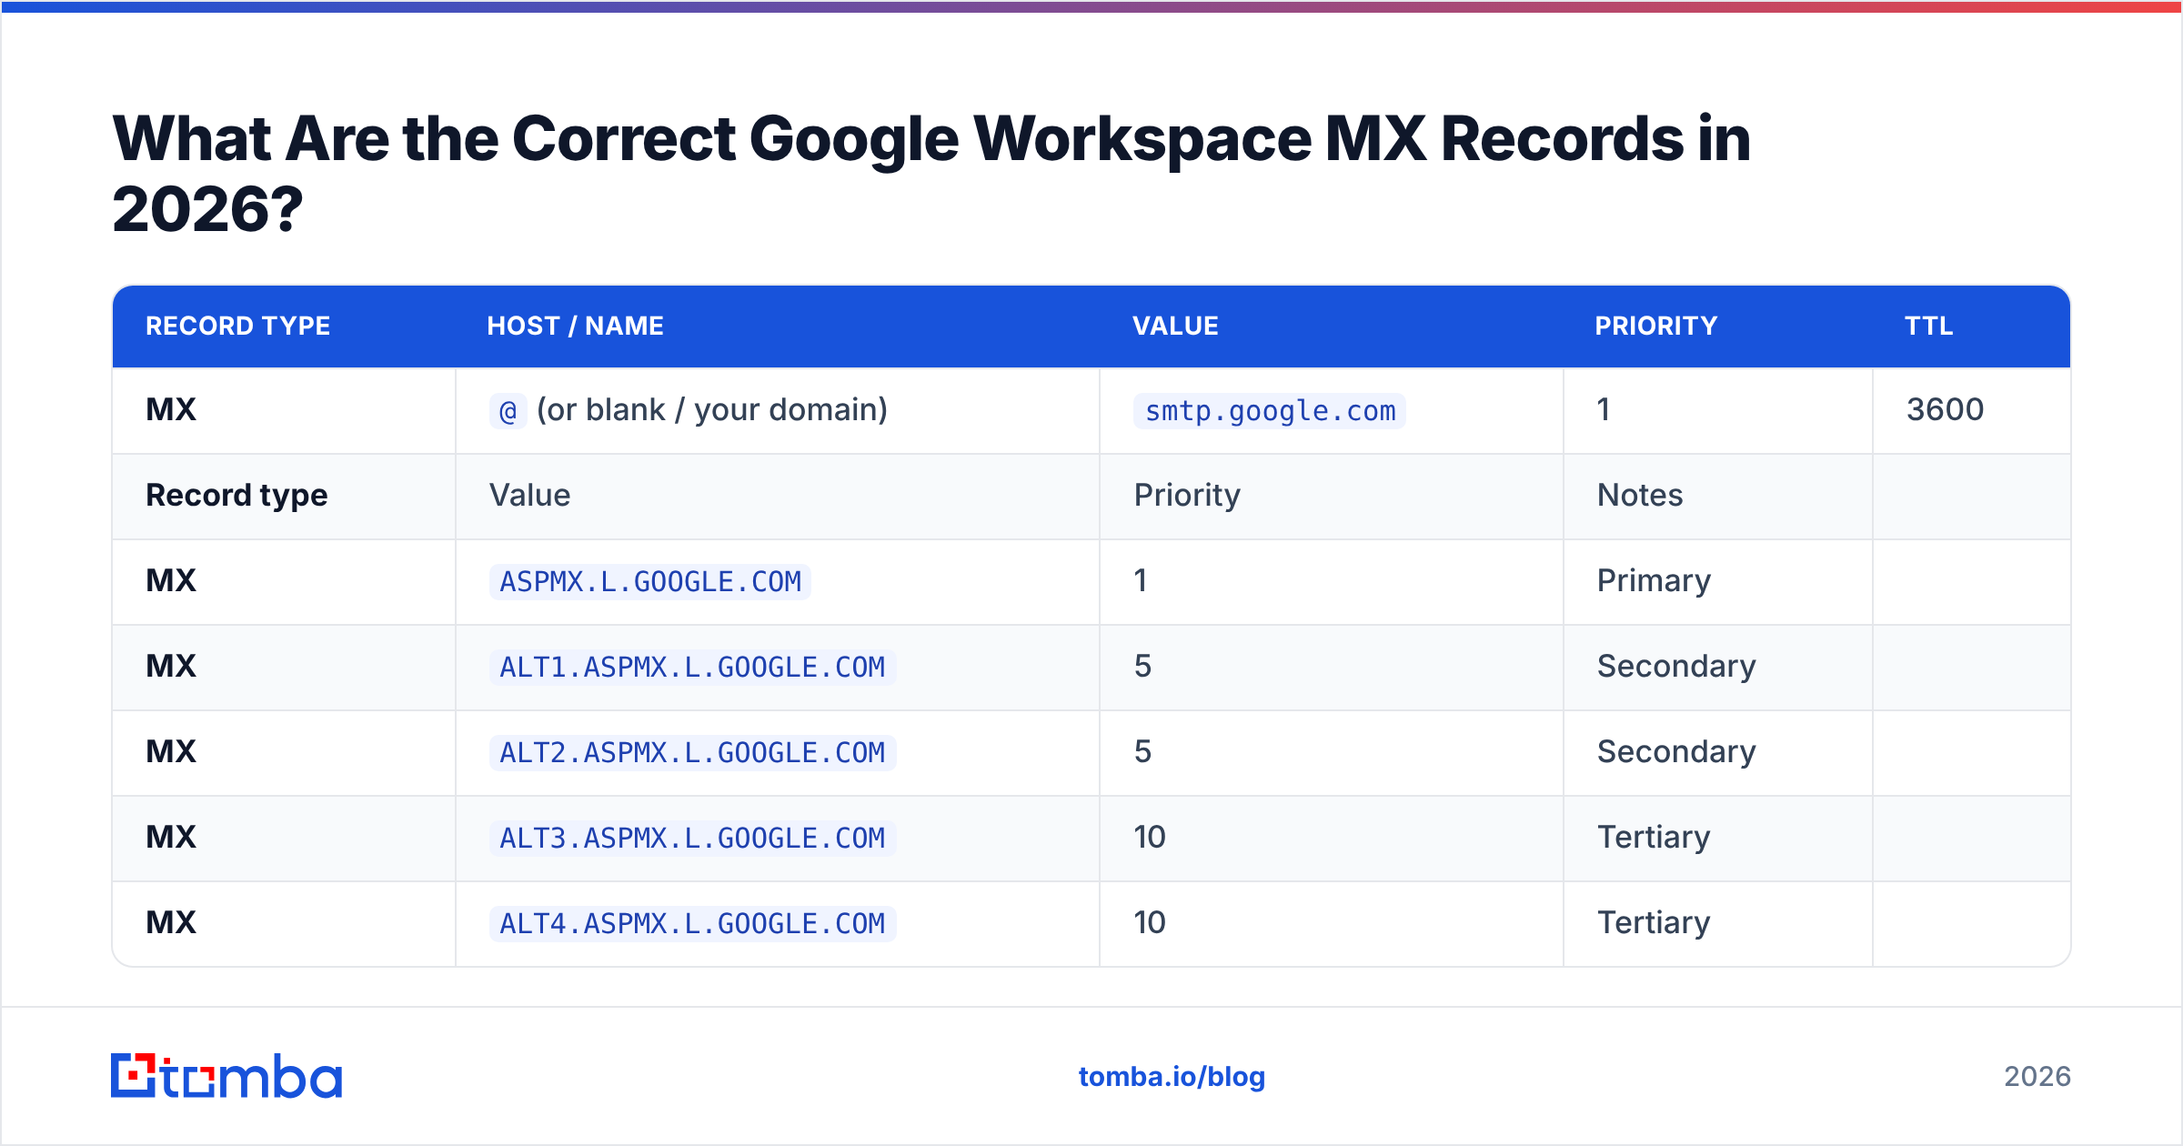Click MX in the ASPMX.L.GOOGLE.COM row
The width and height of the screenshot is (2183, 1146).
[171, 581]
